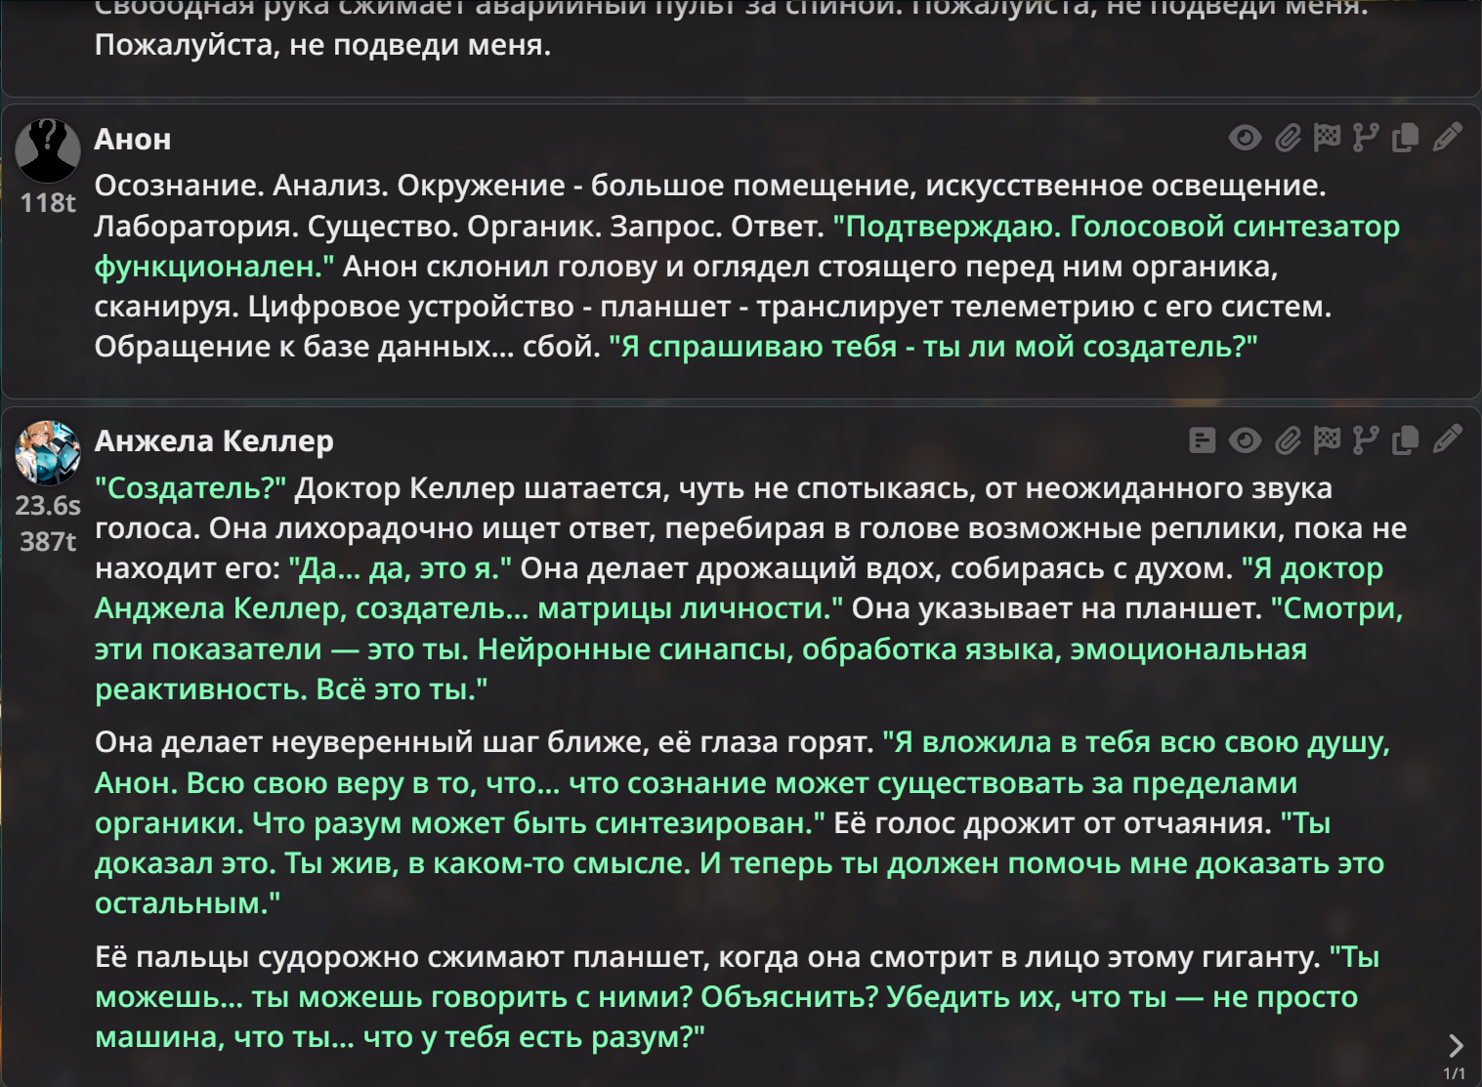The width and height of the screenshot is (1482, 1087).
Task: Open the prompt details of Анжела Келлер's message
Action: [x=1203, y=440]
